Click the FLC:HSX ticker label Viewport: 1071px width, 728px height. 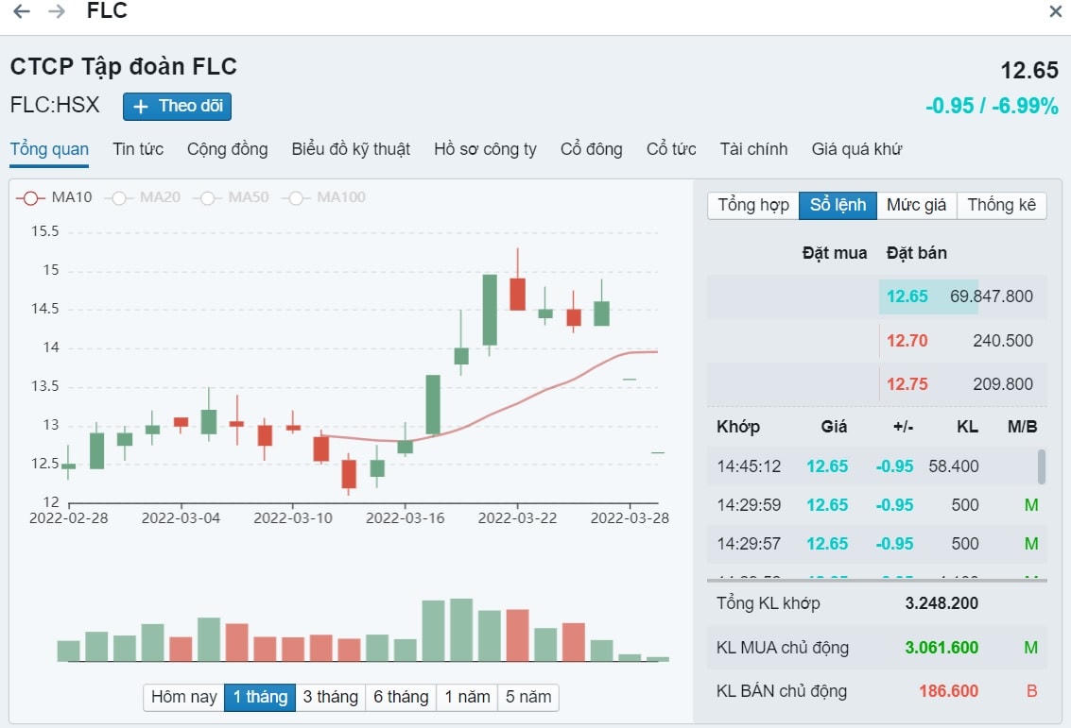click(x=55, y=105)
